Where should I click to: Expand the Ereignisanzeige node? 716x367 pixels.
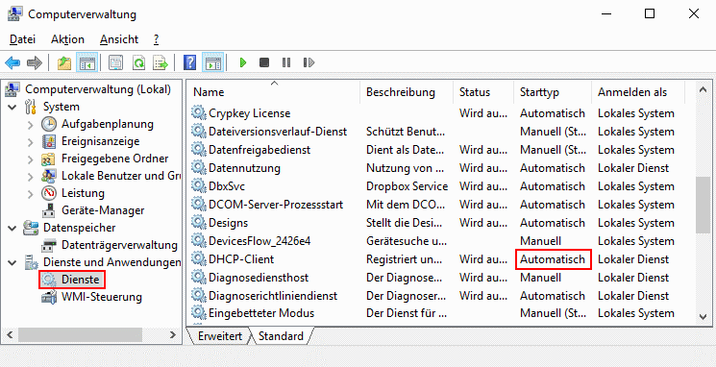click(x=30, y=142)
